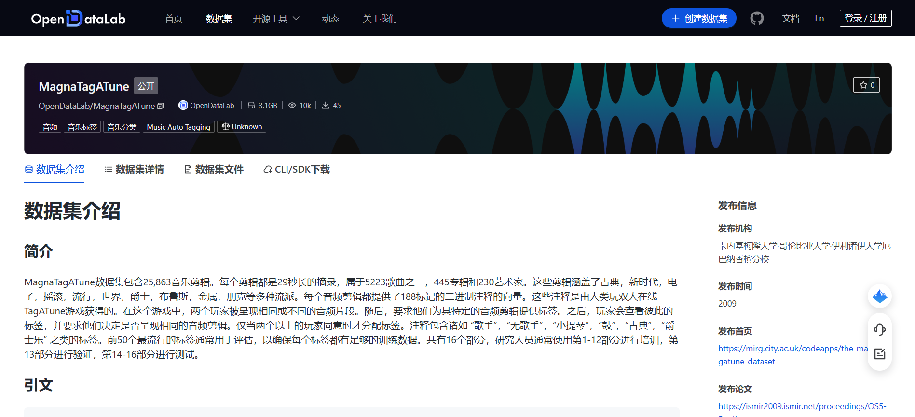Click the 3.1GB storage size icon

point(251,105)
